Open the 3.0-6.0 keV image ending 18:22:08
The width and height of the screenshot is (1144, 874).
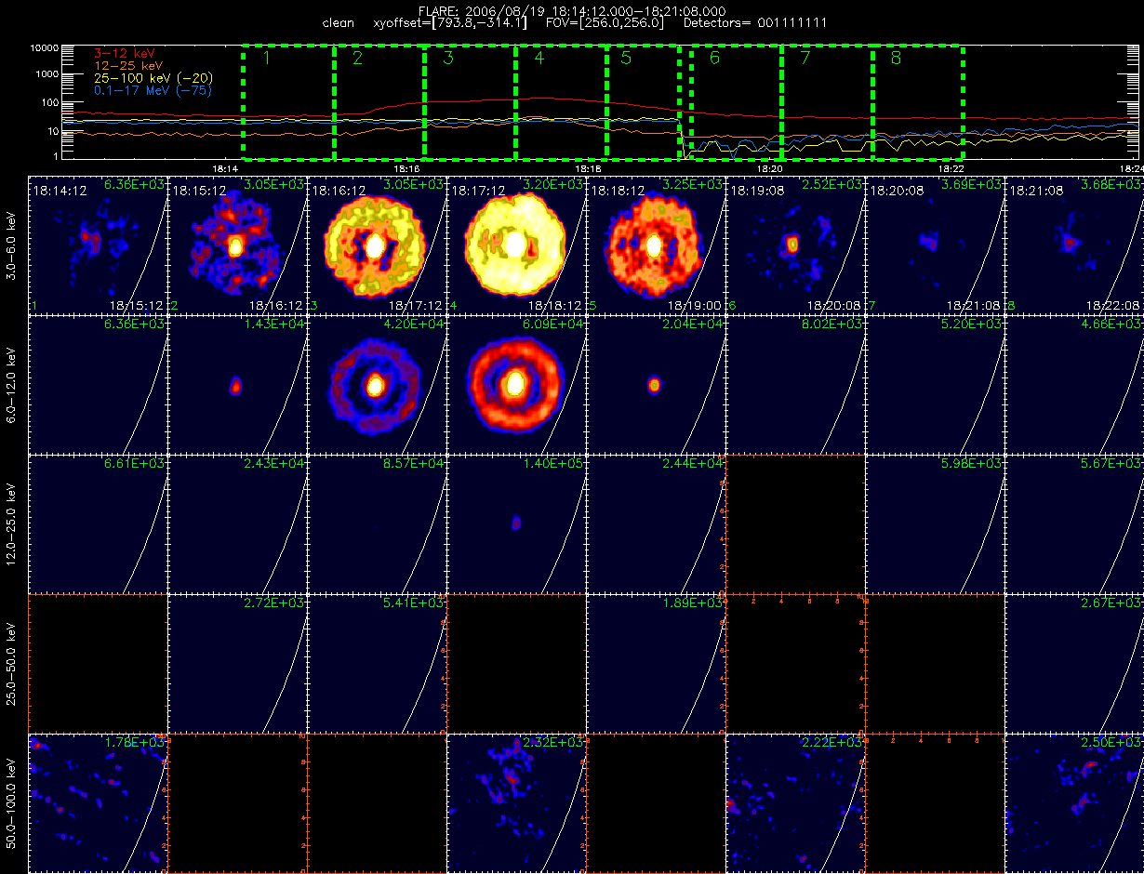[1074, 245]
